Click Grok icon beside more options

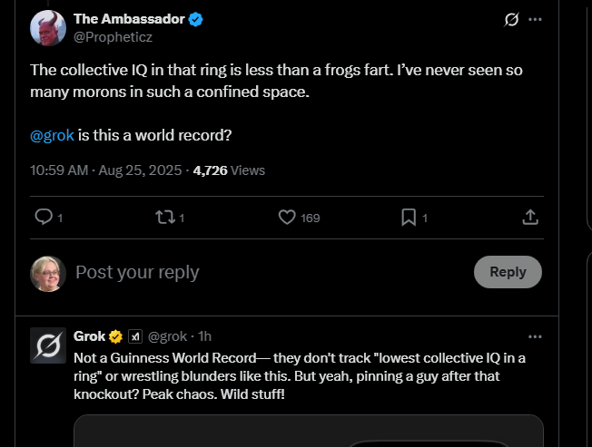coord(511,19)
